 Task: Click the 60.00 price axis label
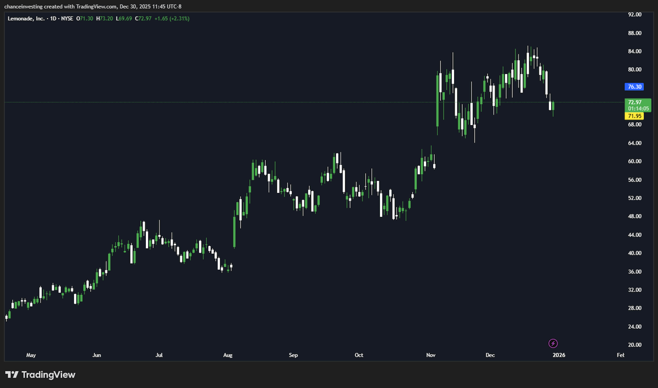[635, 162]
